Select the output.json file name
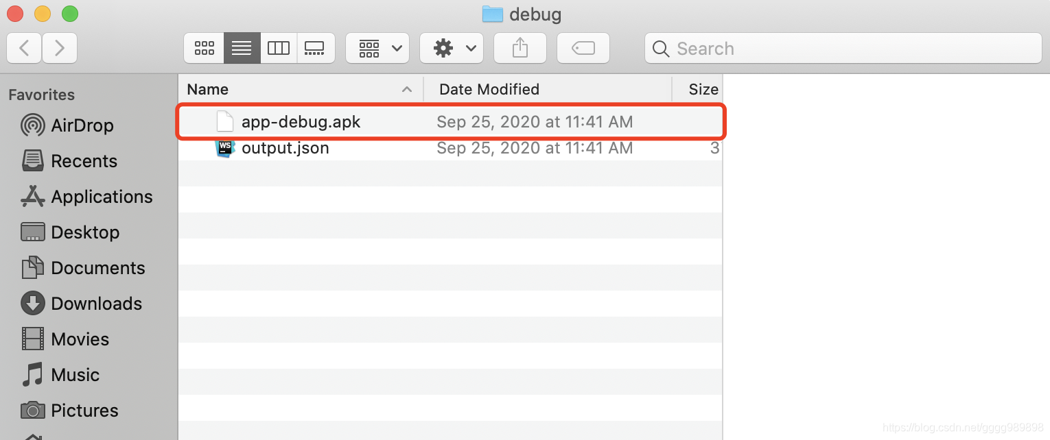This screenshot has height=440, width=1050. [x=285, y=148]
